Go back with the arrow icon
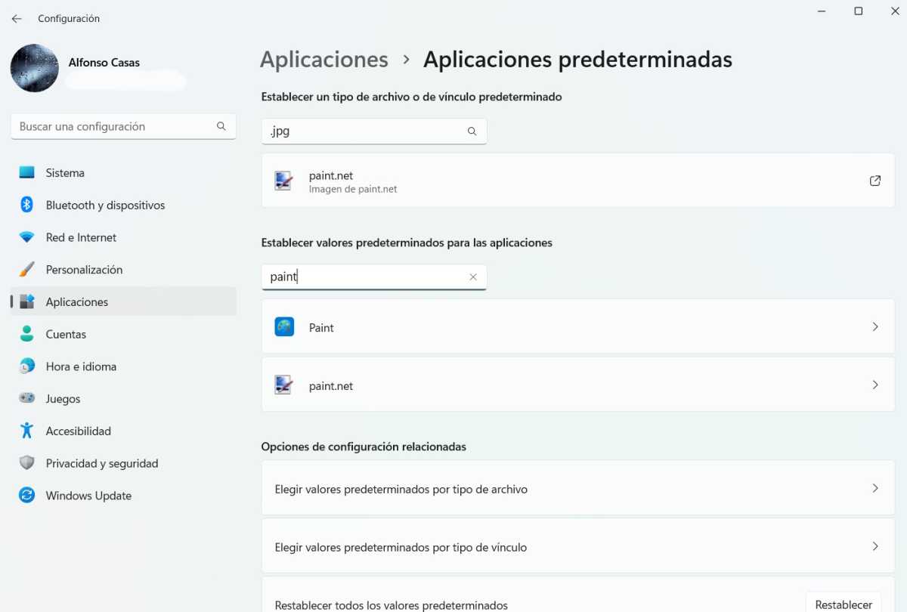 pyautogui.click(x=17, y=18)
